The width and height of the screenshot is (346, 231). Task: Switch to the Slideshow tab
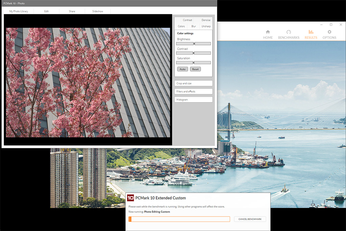(98, 11)
